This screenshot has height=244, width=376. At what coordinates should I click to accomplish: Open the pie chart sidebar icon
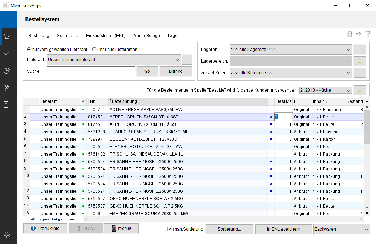[6, 70]
